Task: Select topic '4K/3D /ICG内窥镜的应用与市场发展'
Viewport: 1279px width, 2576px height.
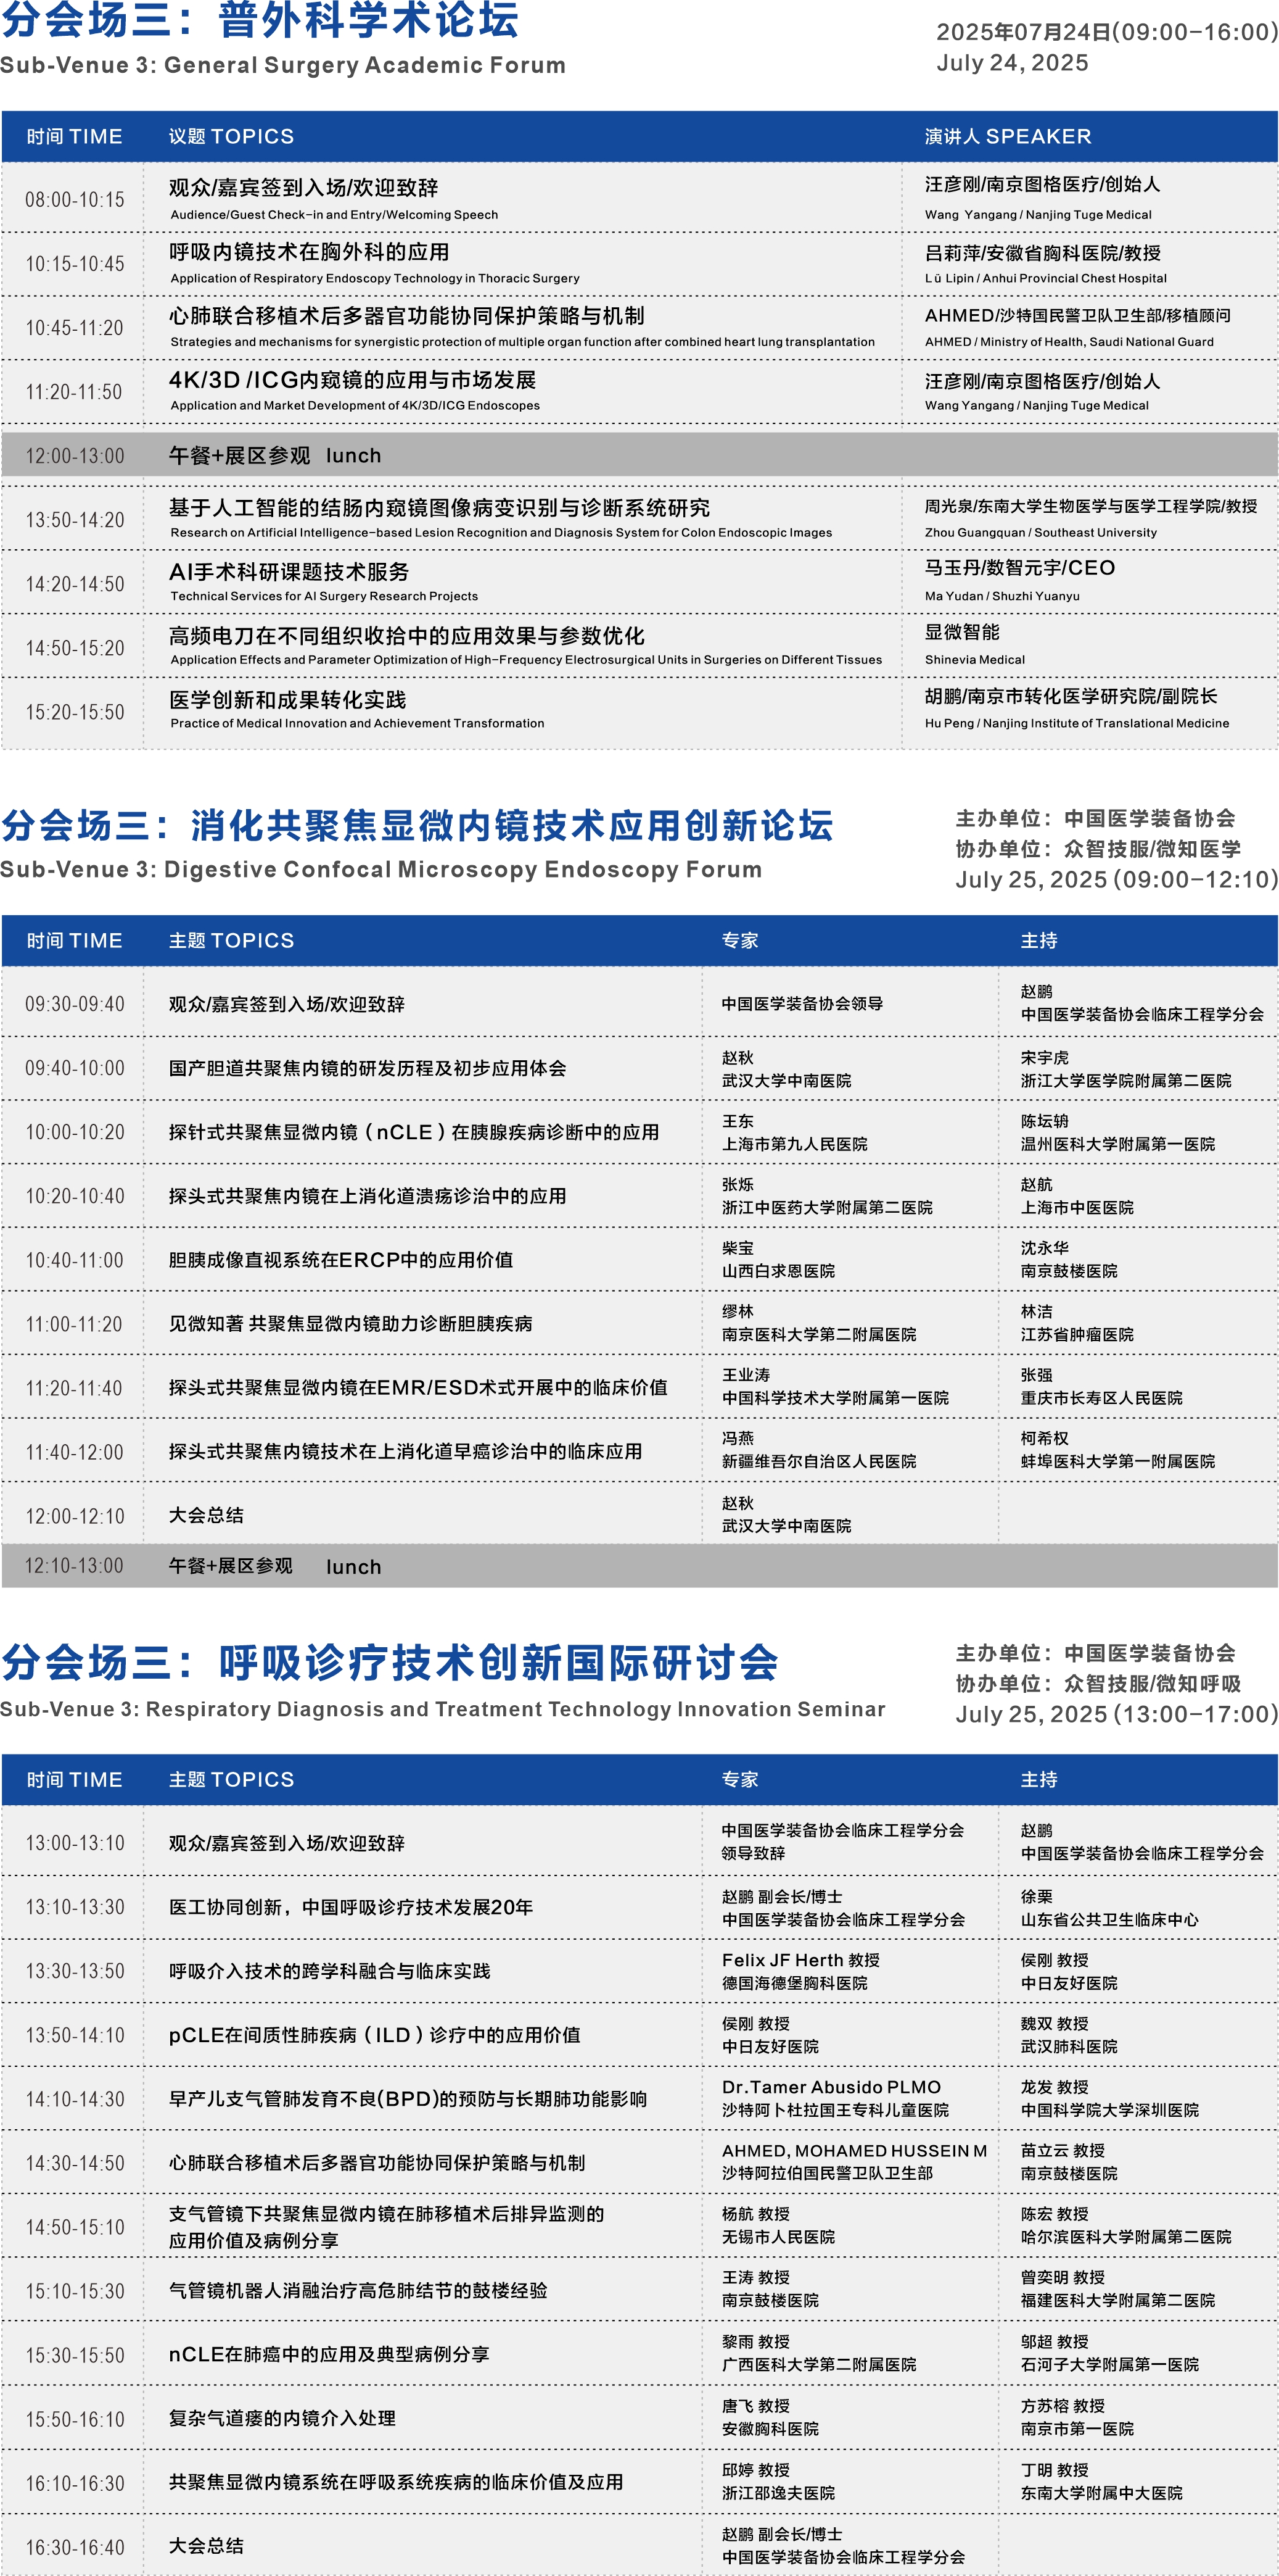Action: tap(353, 380)
